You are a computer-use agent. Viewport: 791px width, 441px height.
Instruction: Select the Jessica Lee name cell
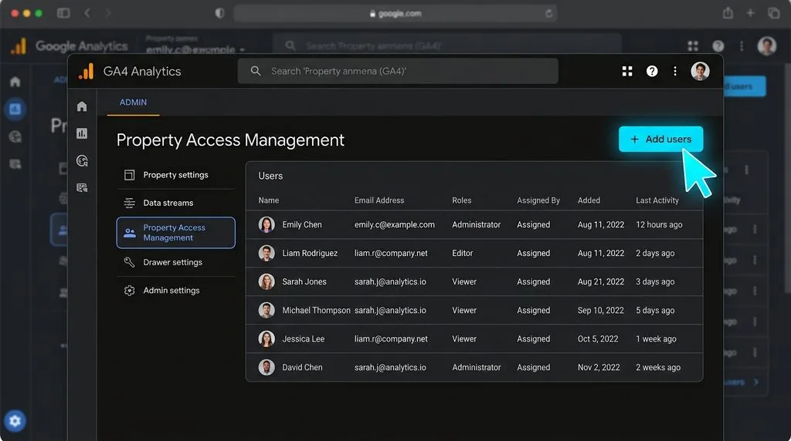303,338
